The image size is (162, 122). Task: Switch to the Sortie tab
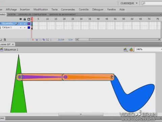(12, 15)
